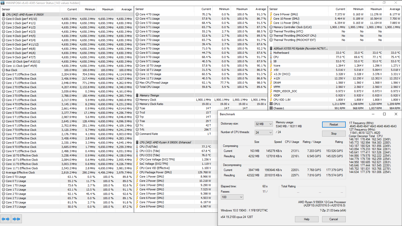Click the clock icon next to Core 0 Clock

(x=4, y=19)
